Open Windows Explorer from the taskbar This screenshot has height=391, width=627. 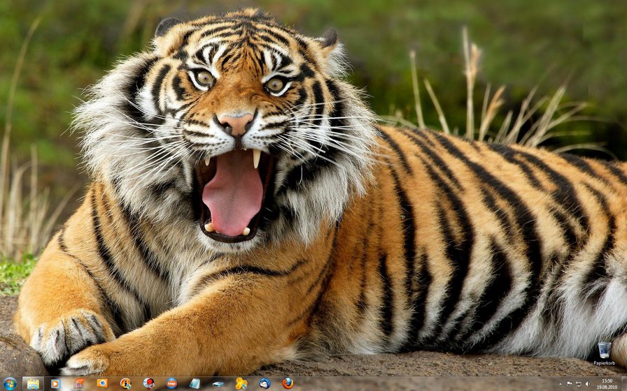[x=33, y=383]
